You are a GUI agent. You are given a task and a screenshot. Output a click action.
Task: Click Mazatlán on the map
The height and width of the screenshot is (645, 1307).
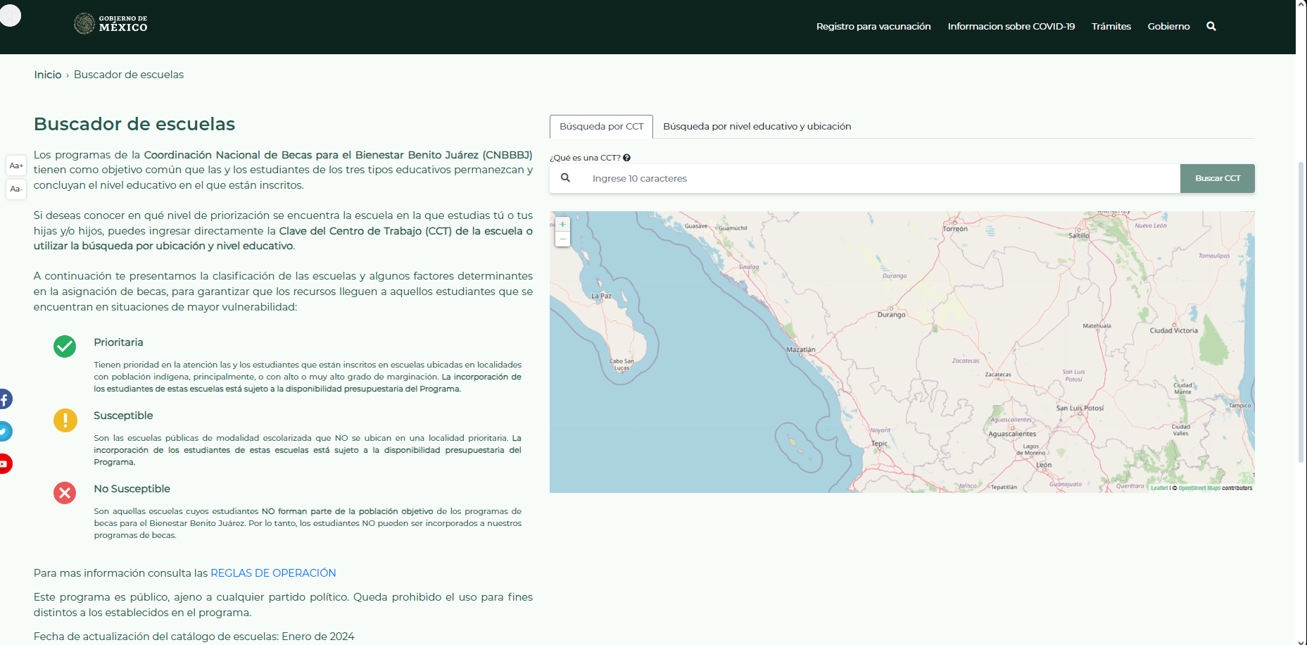click(801, 349)
